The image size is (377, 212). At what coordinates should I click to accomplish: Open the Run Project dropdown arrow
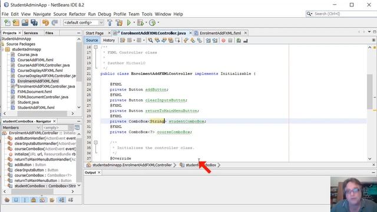tap(134, 22)
